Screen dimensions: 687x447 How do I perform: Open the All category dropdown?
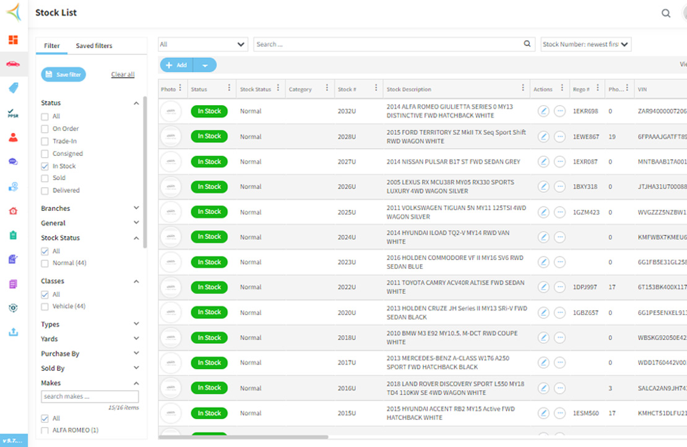pyautogui.click(x=203, y=45)
